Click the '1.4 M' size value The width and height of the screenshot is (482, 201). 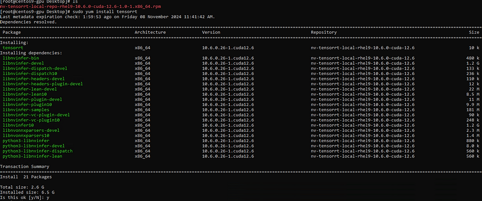pyautogui.click(x=473, y=136)
